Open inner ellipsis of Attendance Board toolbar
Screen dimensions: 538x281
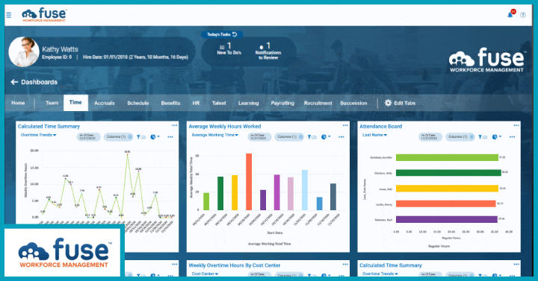pyautogui.click(x=513, y=137)
